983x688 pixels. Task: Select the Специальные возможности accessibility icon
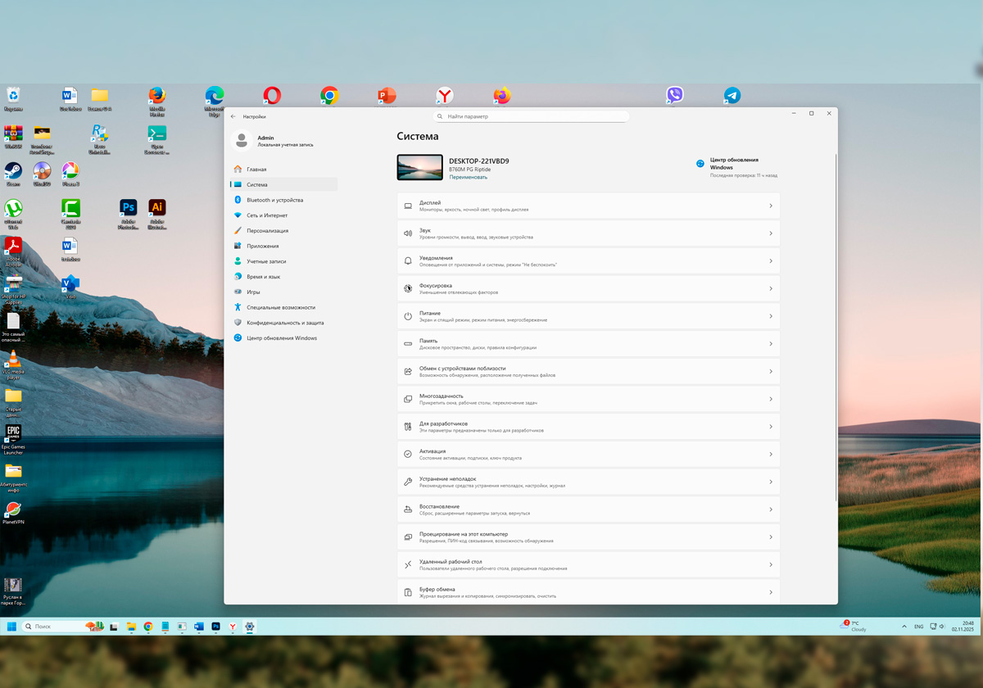(238, 307)
